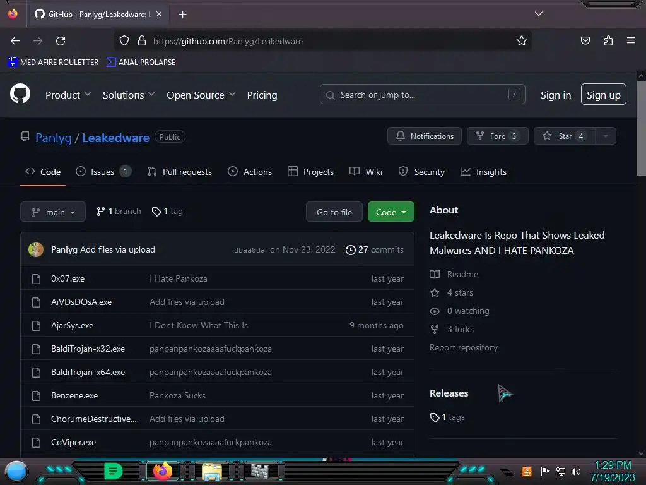The height and width of the screenshot is (485, 646).
Task: Switch to the Pull requests tab
Action: pyautogui.click(x=180, y=172)
